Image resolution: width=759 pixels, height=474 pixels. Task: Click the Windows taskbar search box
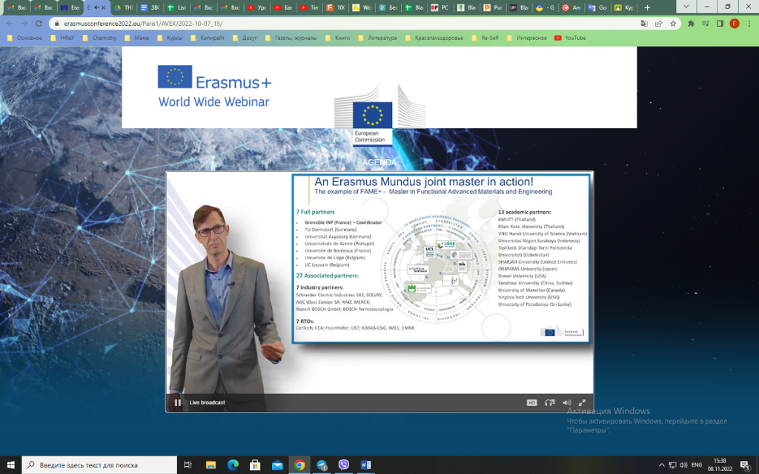[100, 465]
